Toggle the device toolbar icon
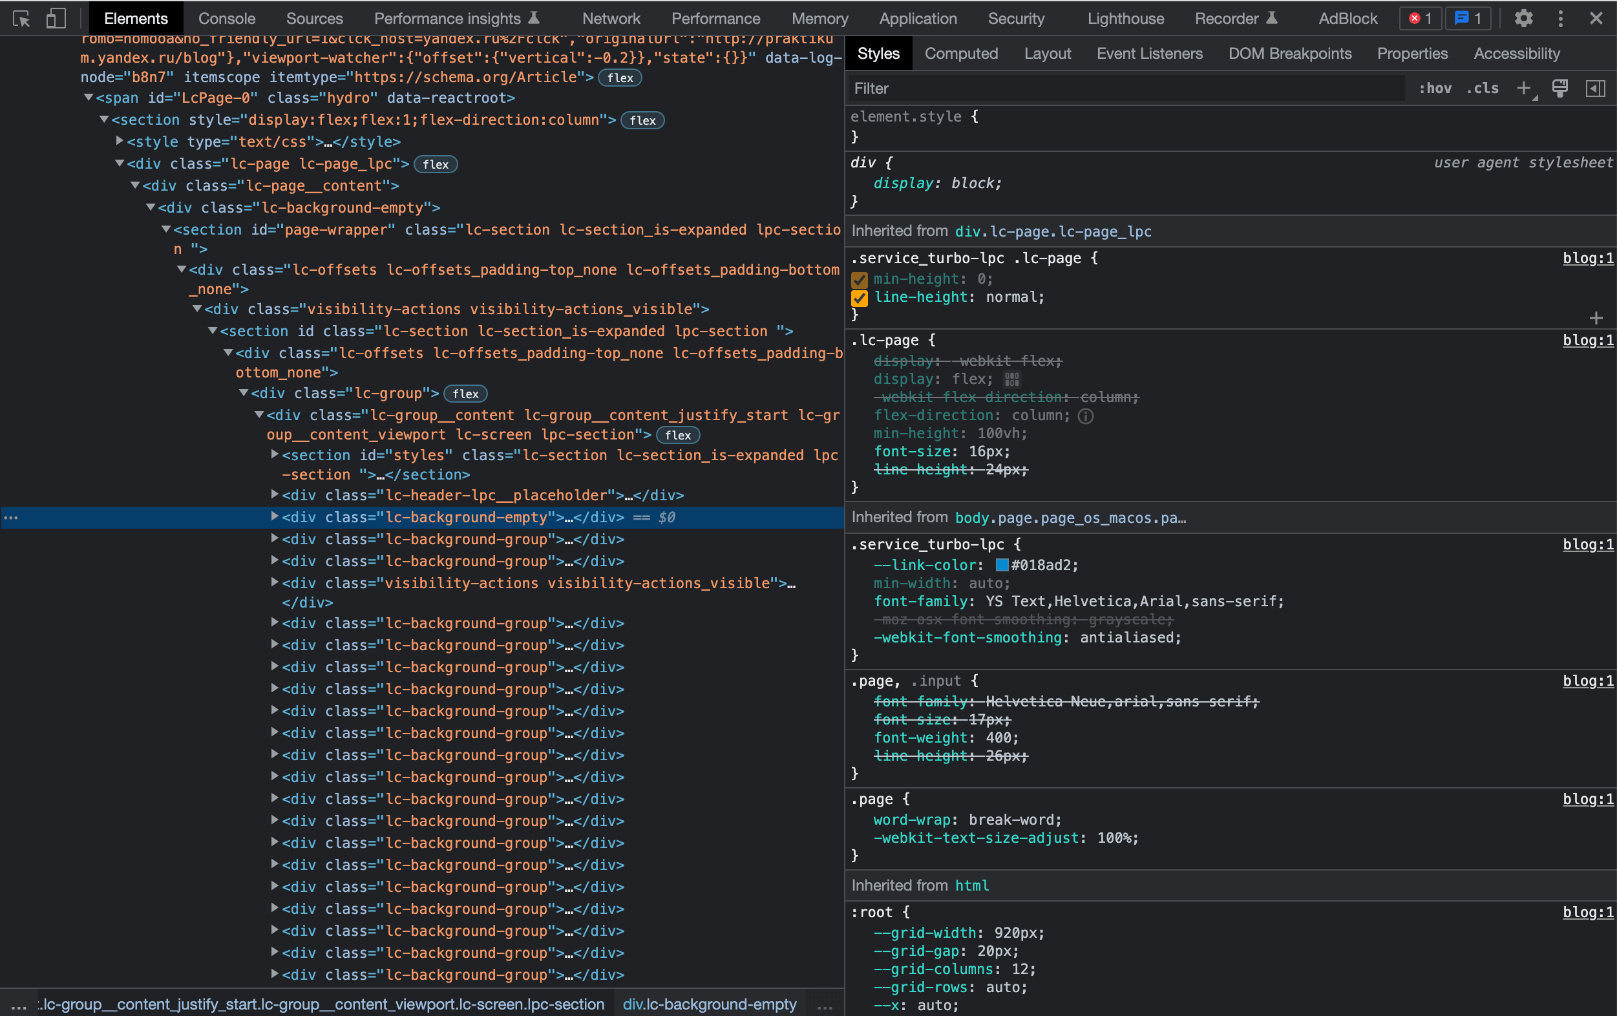Screen dimensions: 1617x1016 (56, 18)
